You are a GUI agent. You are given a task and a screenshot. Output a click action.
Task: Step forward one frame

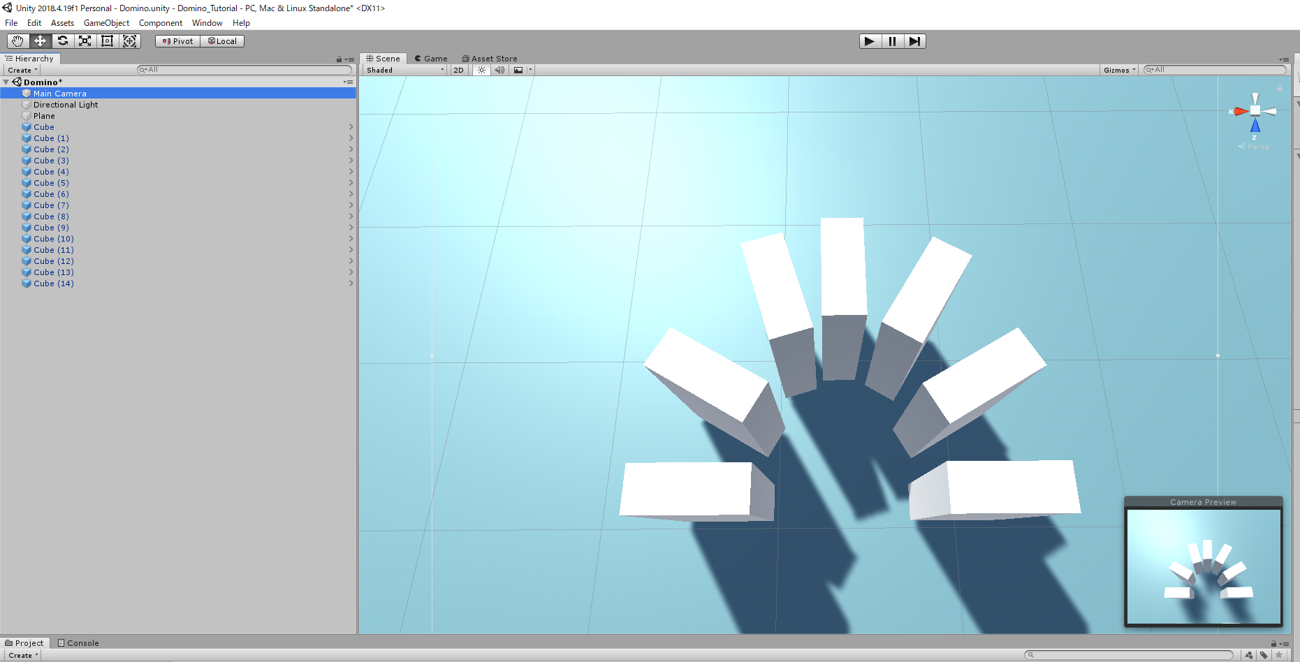[x=914, y=41]
